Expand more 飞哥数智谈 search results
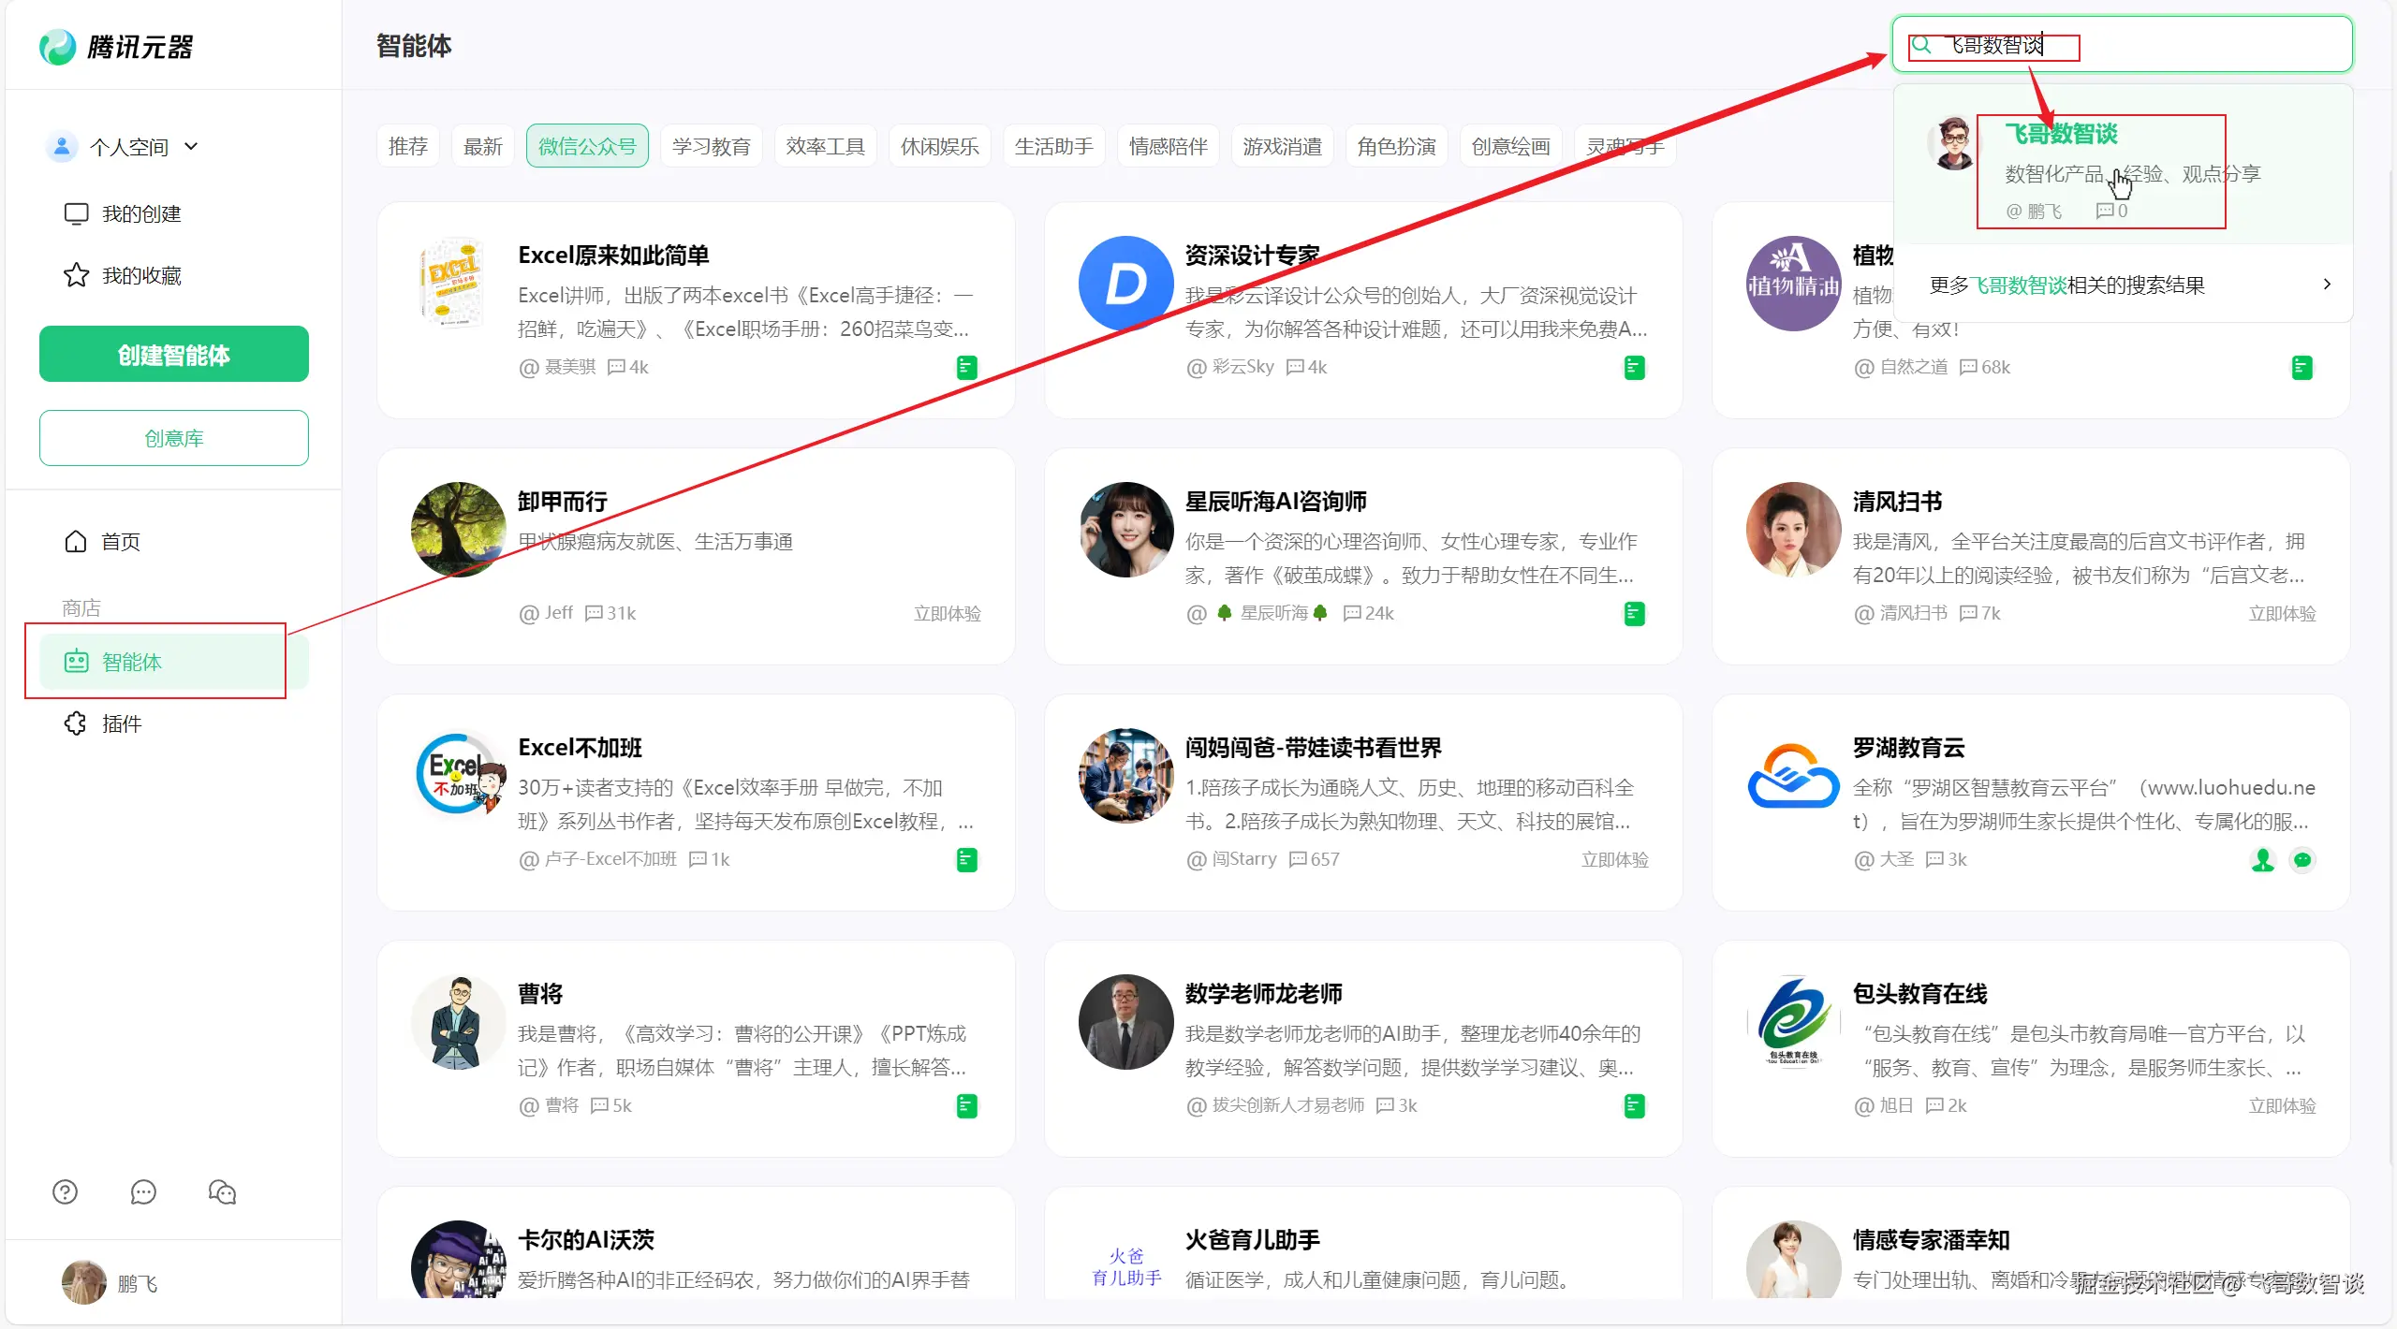 point(2125,285)
